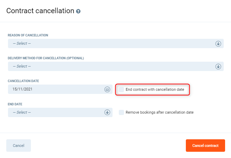Click the 'Contract cancellation' dialog title

pos(40,11)
